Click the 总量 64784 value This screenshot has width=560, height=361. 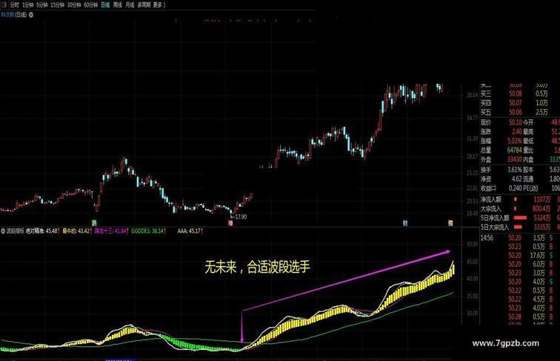point(514,150)
